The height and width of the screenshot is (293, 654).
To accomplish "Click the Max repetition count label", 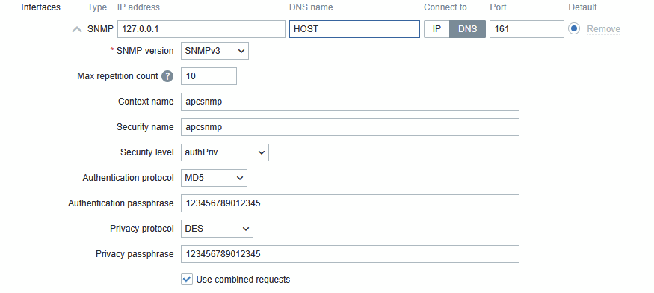I will 117,76.
